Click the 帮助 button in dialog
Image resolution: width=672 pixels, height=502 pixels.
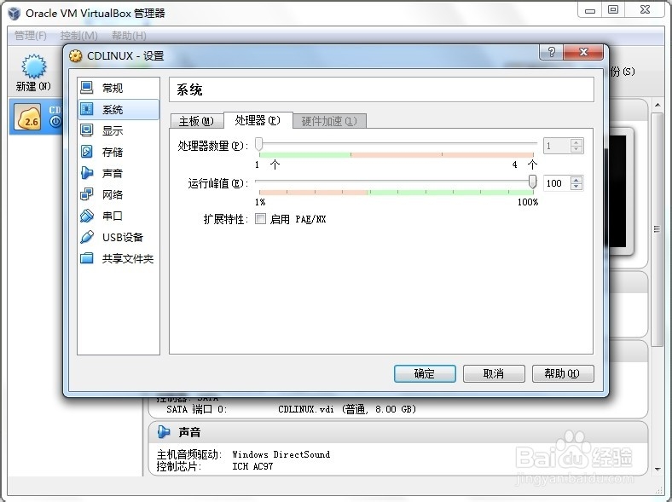[563, 373]
